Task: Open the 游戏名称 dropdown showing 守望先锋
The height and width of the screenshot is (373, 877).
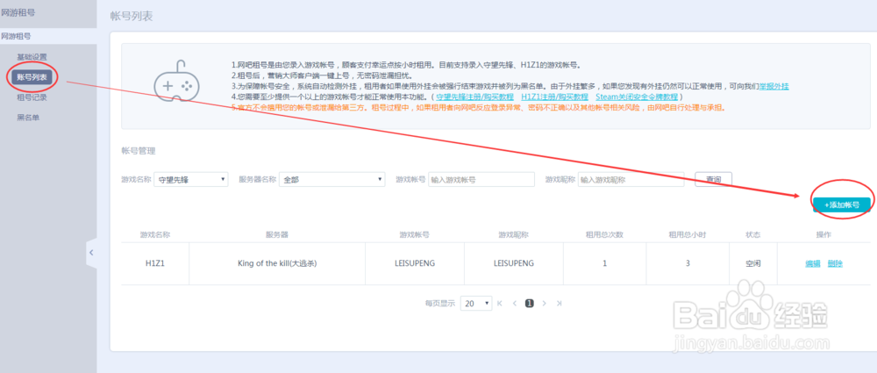Action: coord(190,179)
